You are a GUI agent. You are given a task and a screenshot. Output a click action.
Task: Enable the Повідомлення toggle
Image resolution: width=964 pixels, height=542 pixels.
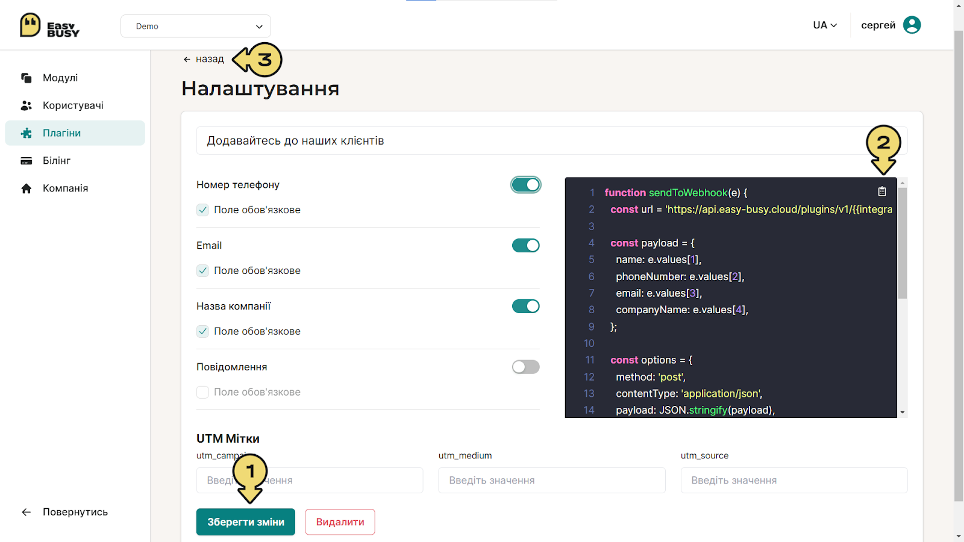point(526,367)
